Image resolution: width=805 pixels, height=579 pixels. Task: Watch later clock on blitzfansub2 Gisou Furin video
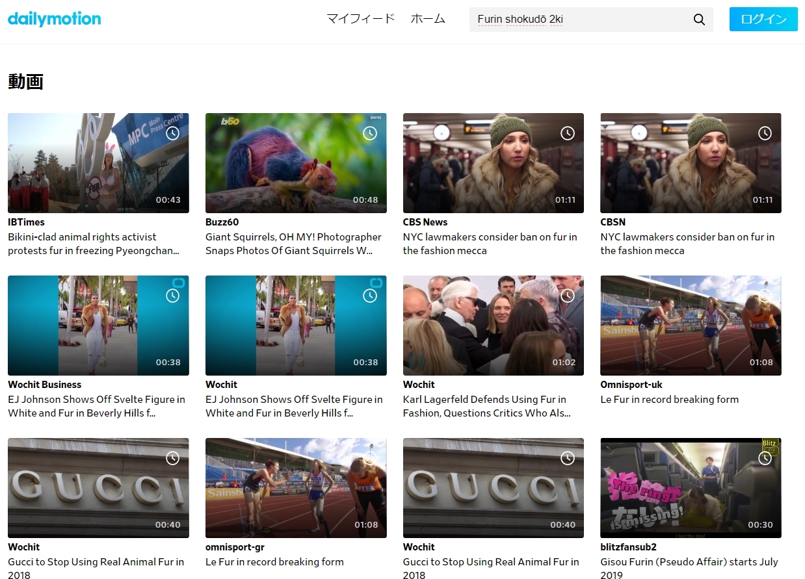coord(765,458)
